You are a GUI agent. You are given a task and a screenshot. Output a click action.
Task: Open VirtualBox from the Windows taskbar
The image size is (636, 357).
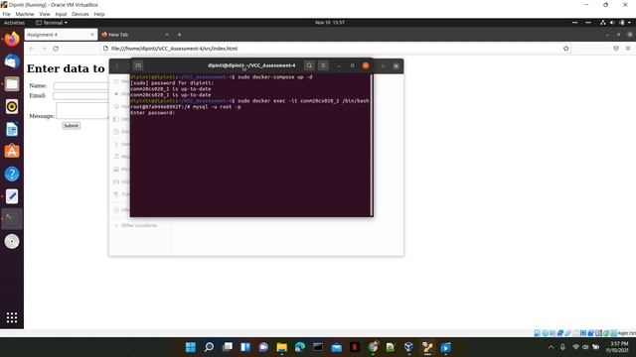click(408, 347)
